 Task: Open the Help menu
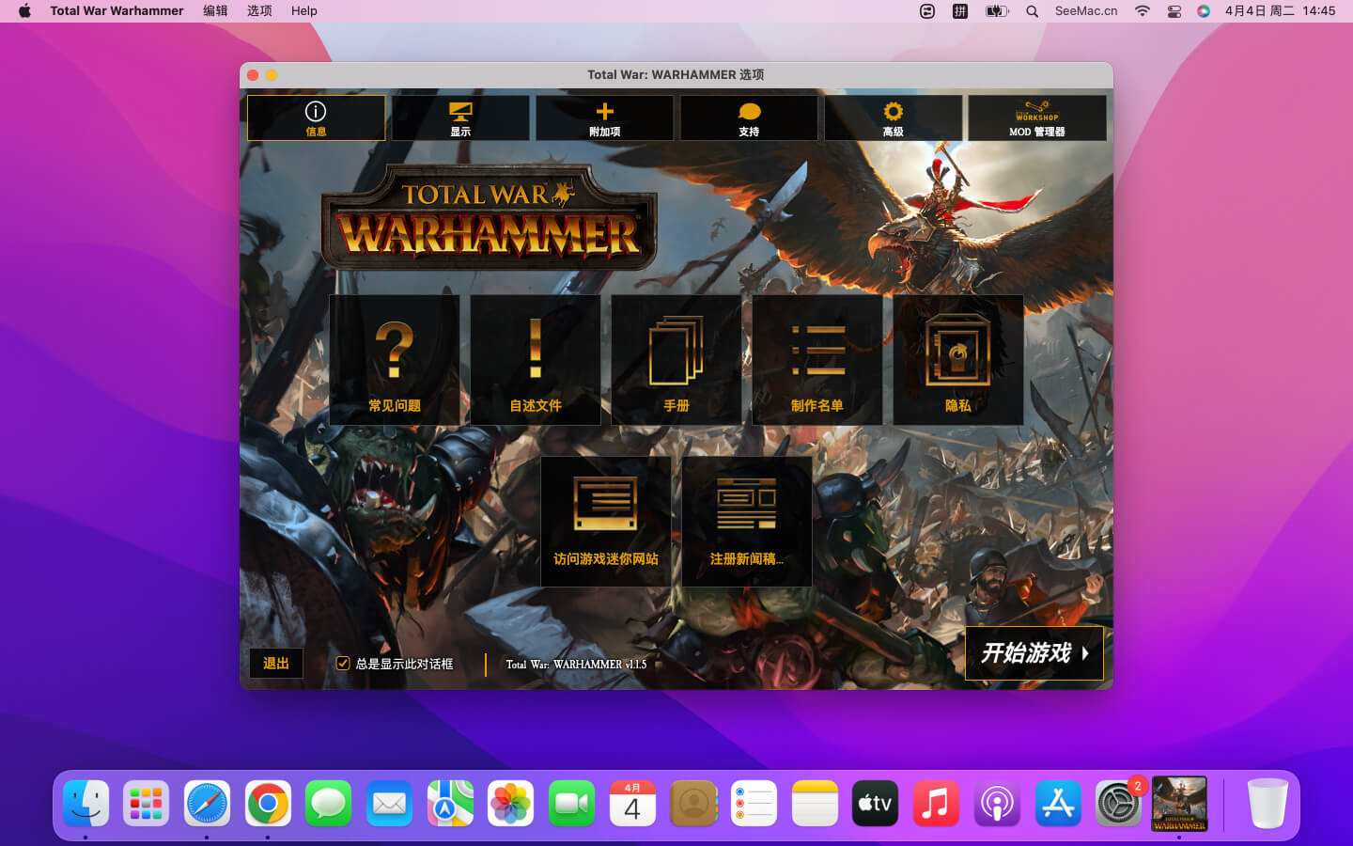point(303,11)
